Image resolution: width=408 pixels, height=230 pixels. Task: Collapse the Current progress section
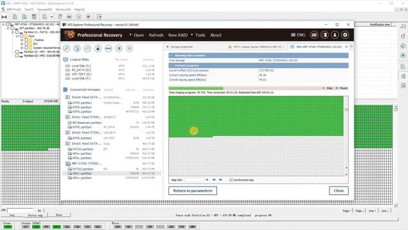pyautogui.click(x=171, y=65)
